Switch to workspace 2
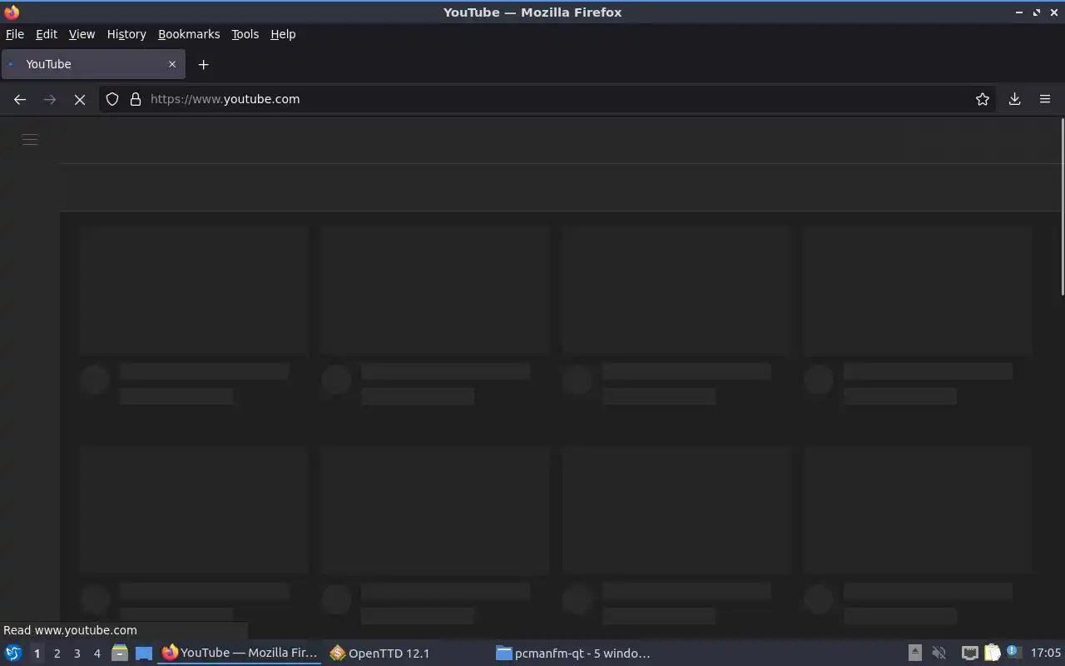The image size is (1065, 666). [x=57, y=654]
